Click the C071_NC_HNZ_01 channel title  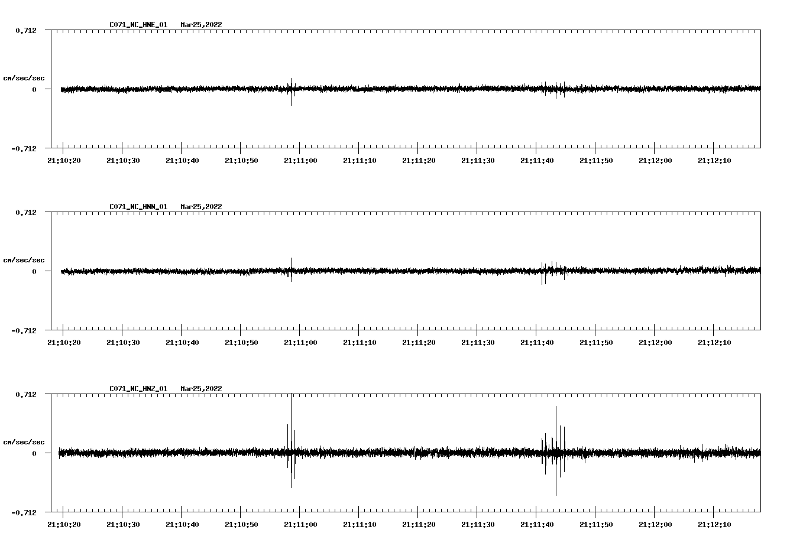click(138, 389)
